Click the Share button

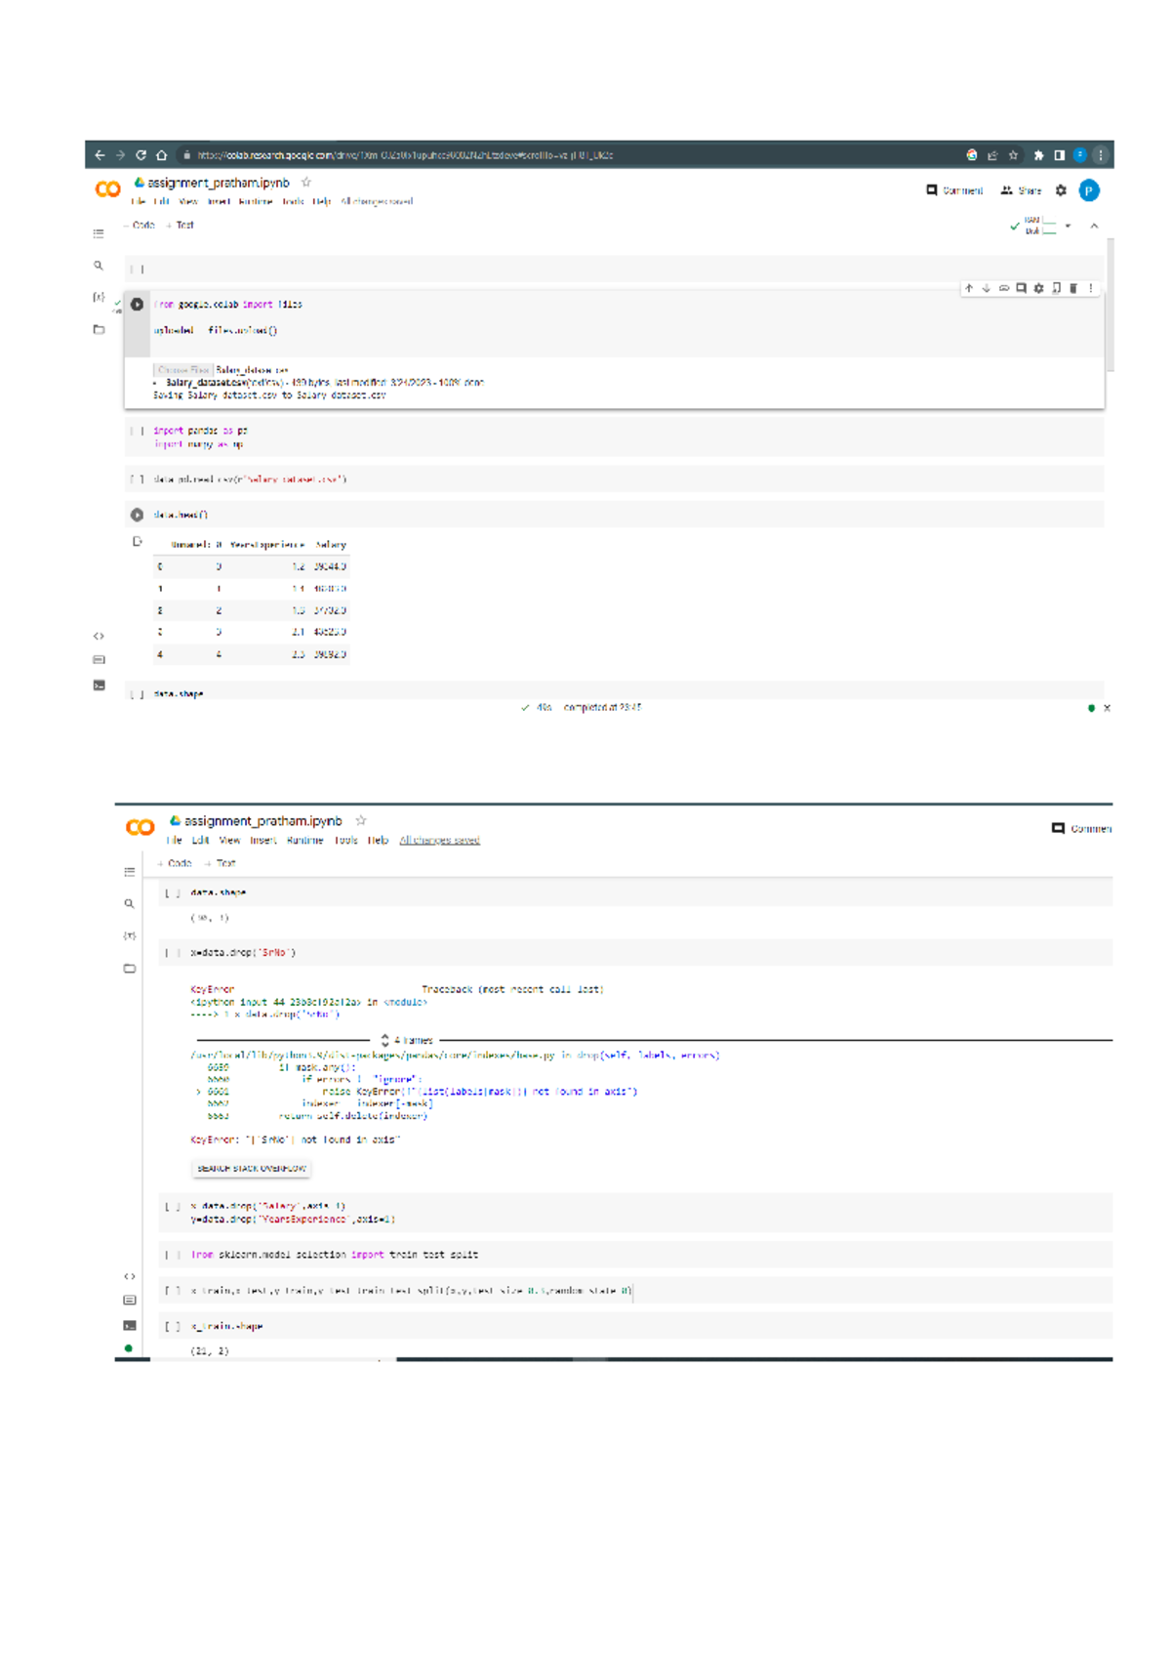[1022, 190]
